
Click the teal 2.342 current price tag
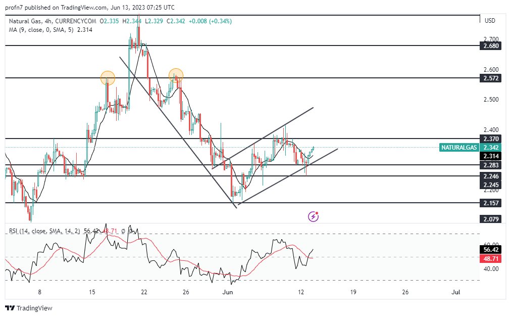[490, 148]
